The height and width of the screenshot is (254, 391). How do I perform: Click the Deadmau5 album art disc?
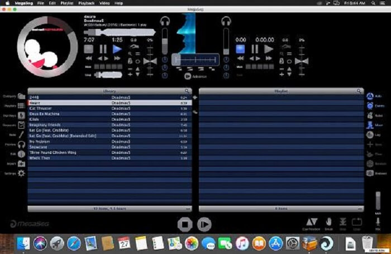47,47
